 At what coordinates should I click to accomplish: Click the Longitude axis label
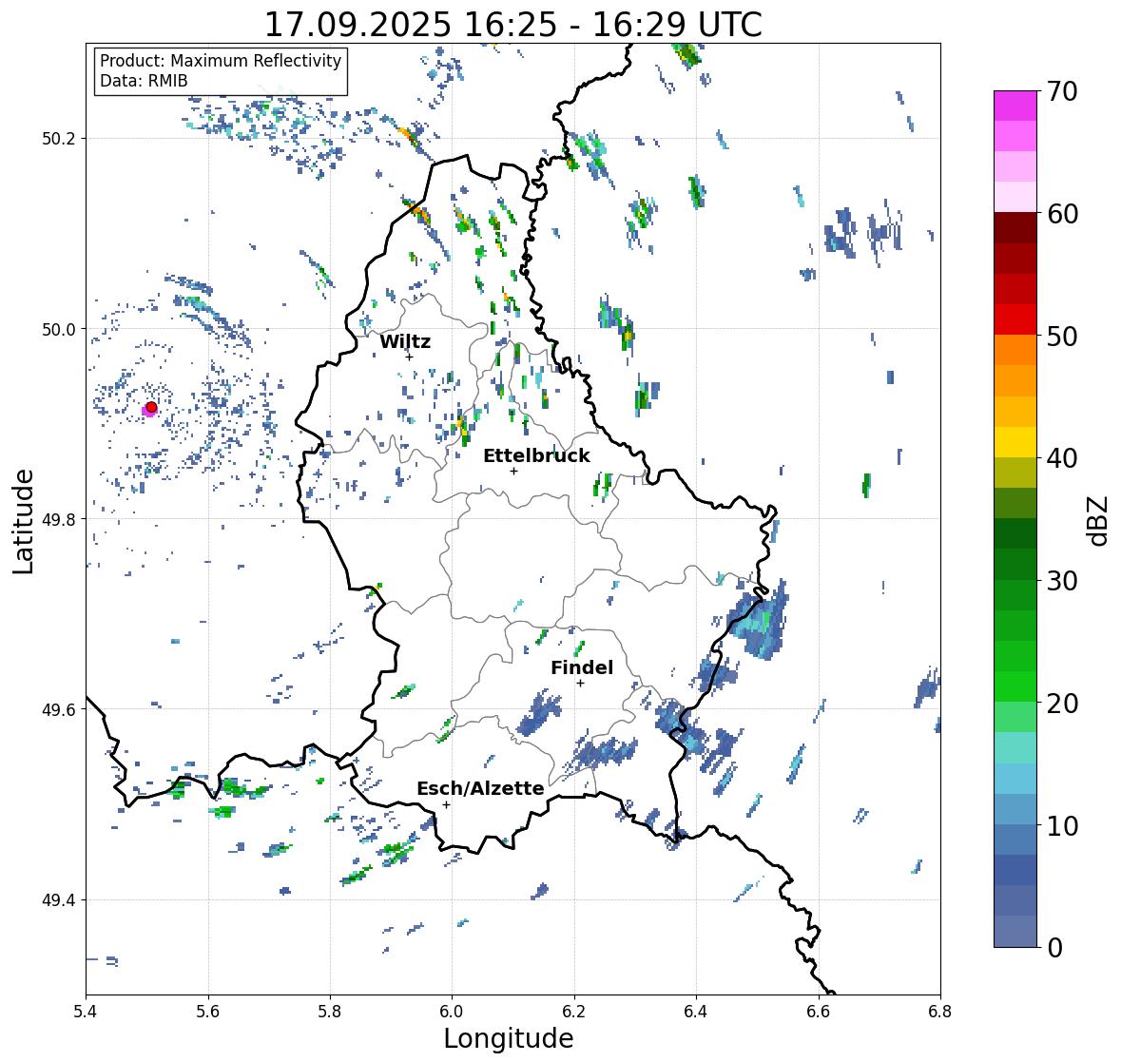coord(509,1038)
